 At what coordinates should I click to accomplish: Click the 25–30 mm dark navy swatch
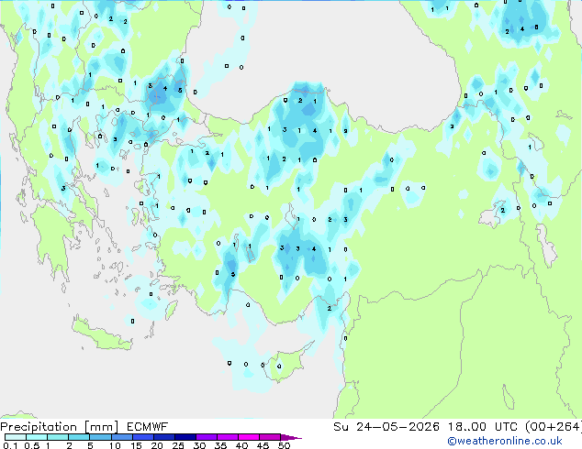(185, 437)
